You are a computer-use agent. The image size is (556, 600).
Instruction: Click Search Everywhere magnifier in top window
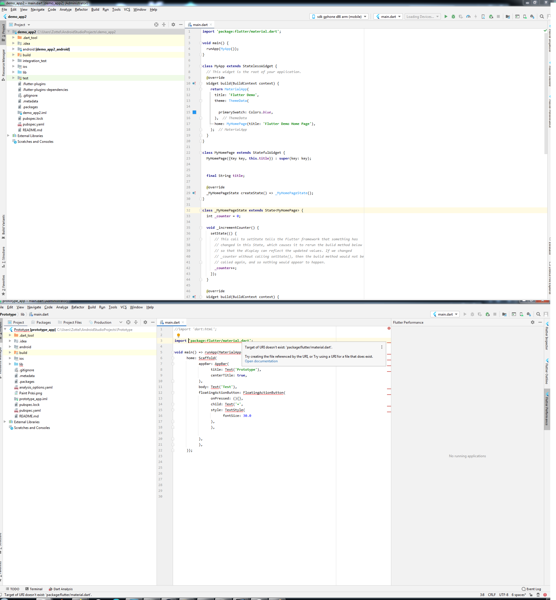[x=542, y=16]
